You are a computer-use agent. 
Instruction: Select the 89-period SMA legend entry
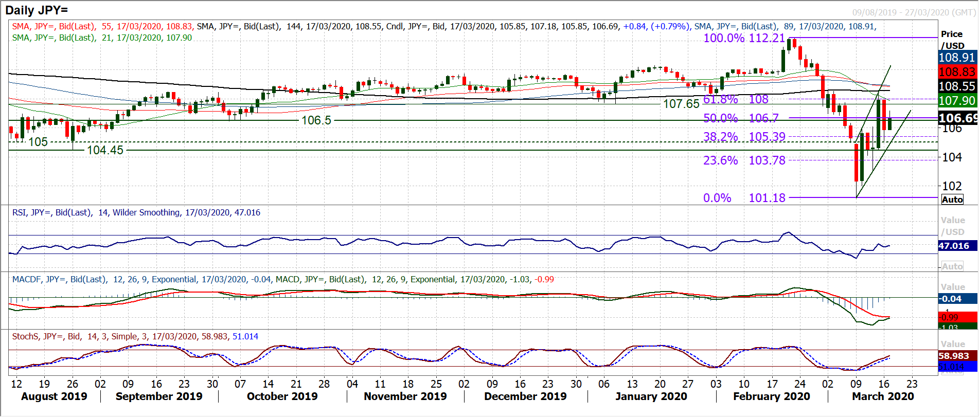785,26
